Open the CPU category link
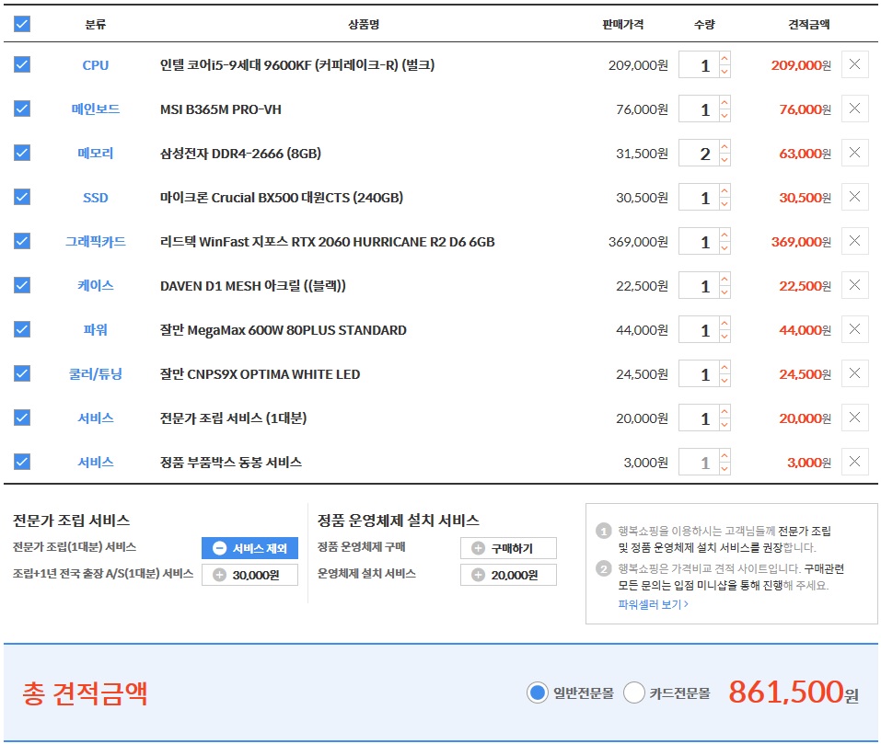 click(x=96, y=65)
